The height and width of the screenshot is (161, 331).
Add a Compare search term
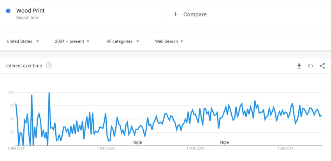[195, 14]
